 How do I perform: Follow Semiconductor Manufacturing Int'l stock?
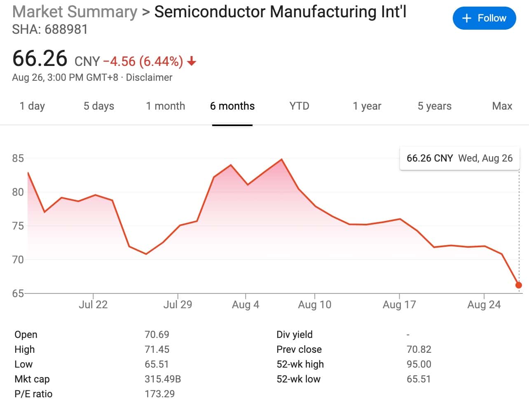point(485,18)
